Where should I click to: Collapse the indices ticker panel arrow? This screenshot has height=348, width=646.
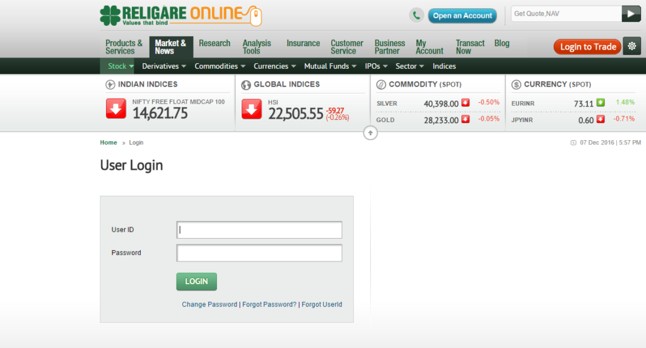pos(370,133)
